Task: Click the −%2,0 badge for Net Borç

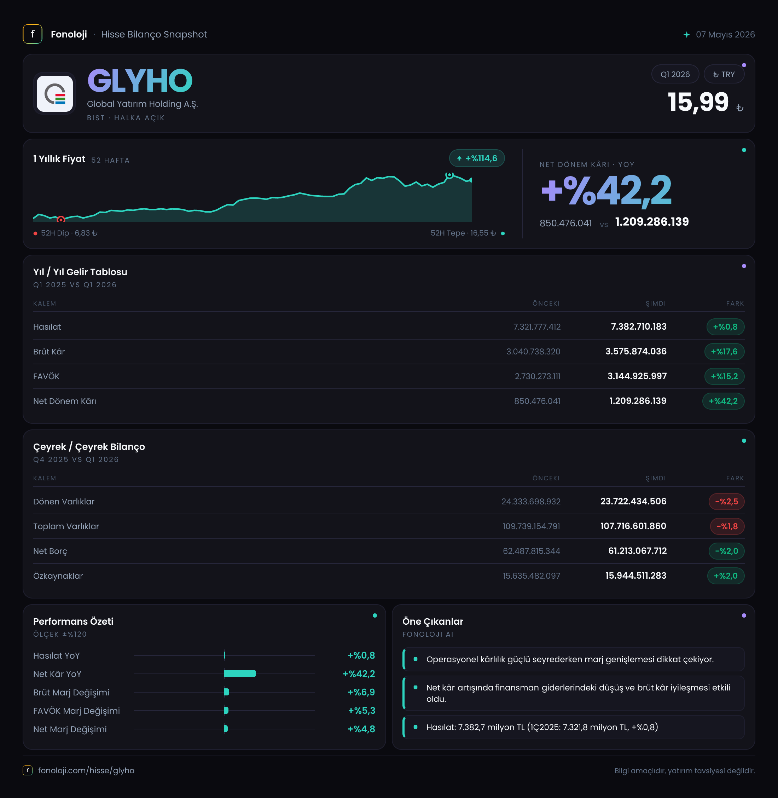Action: point(726,551)
